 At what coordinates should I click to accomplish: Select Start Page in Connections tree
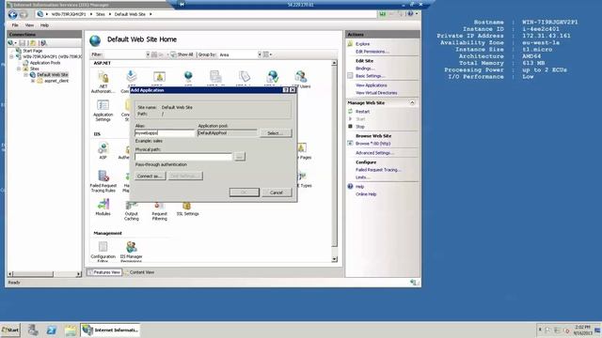(32, 51)
